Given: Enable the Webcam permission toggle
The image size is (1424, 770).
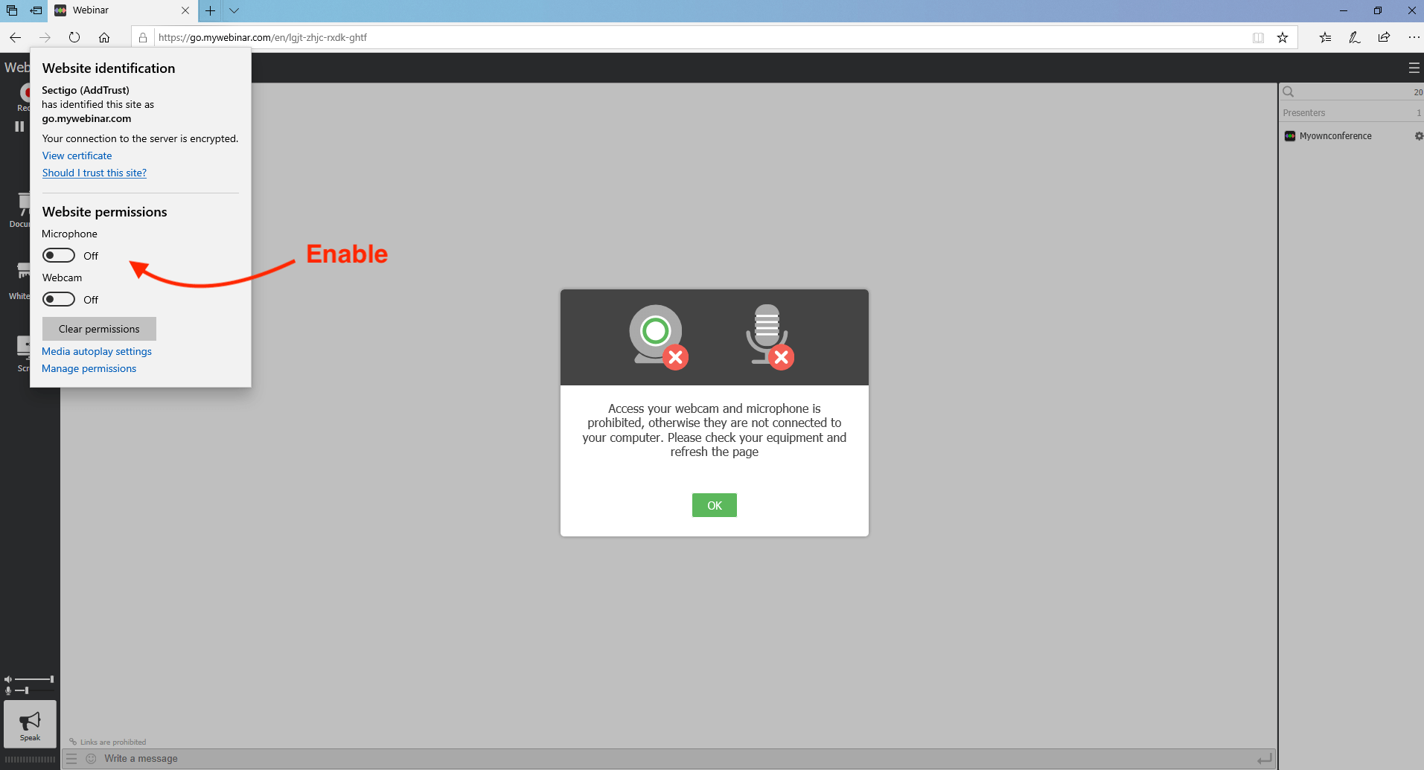Looking at the screenshot, I should pos(59,300).
